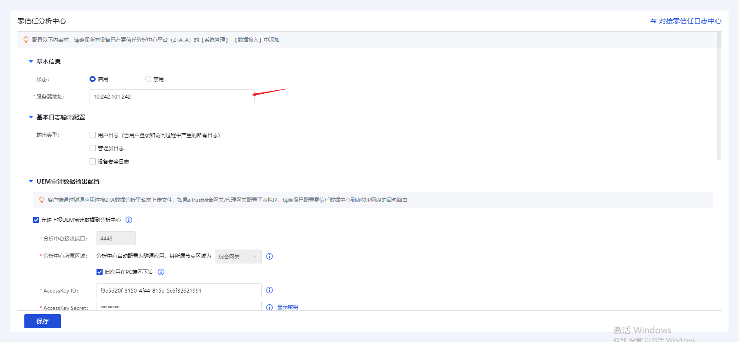Check the 管理员日志 checkbox

click(x=93, y=148)
